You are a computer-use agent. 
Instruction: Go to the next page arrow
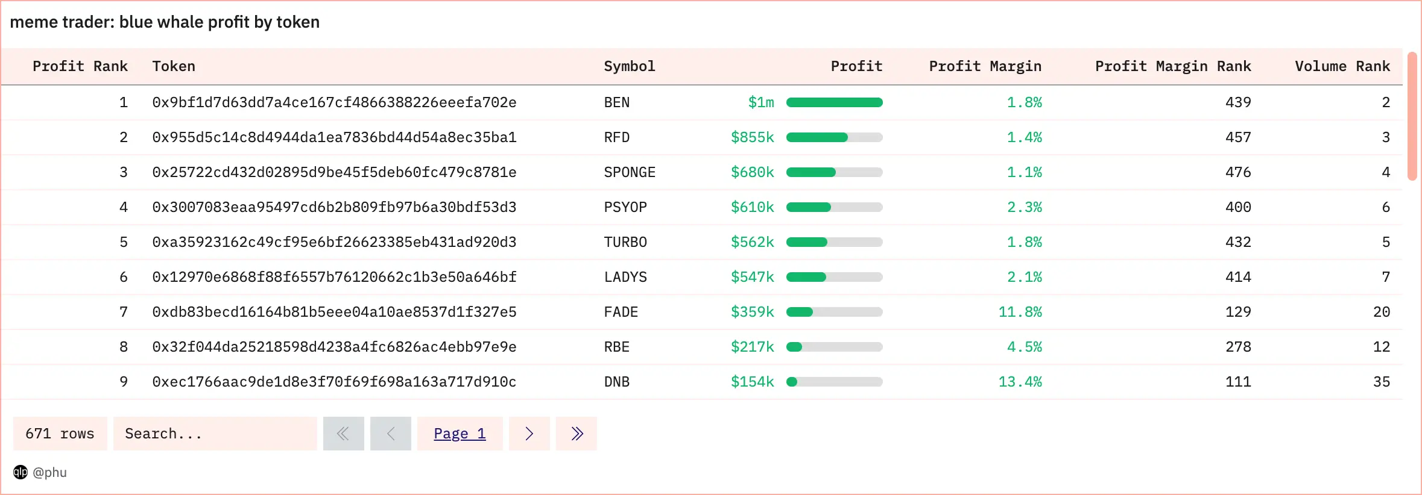coord(529,434)
